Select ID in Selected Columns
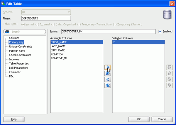The width and height of the screenshot is (176, 125). point(138,42)
